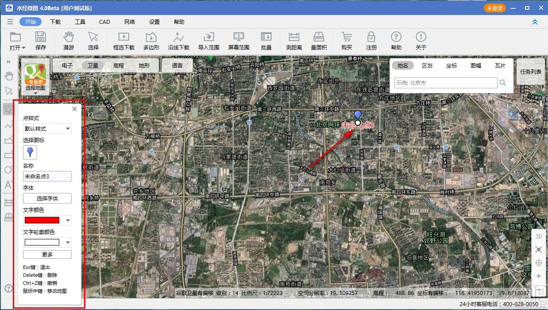The image size is (548, 310).
Task: Click the 保存 save icon
Action: coord(41,41)
